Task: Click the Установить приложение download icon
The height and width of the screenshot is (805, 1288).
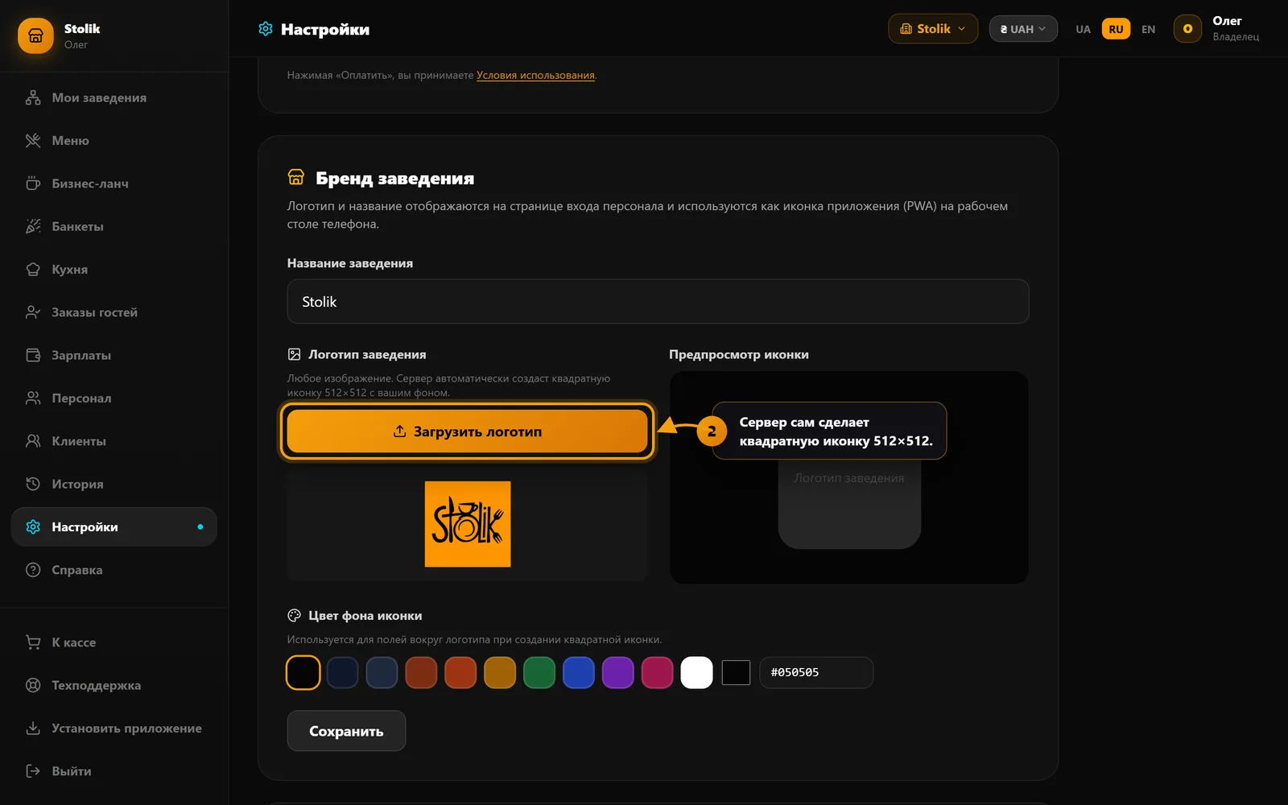Action: (33, 729)
